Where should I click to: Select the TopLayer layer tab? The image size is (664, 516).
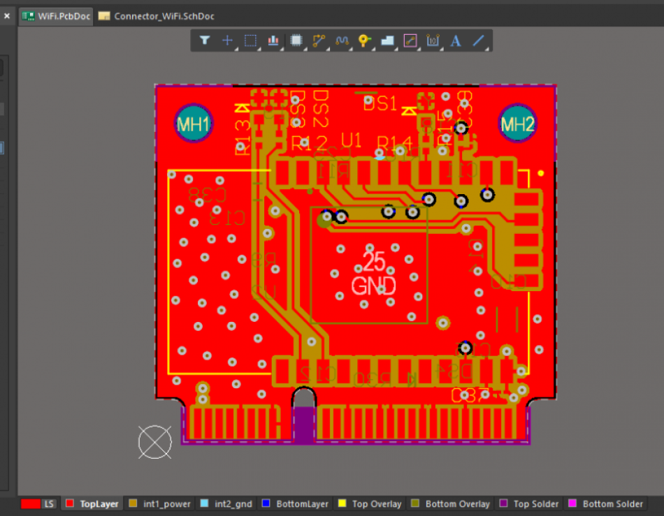[92, 503]
